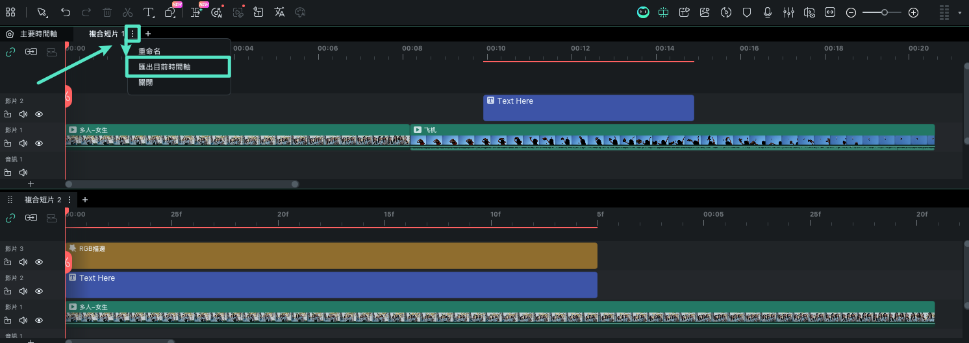Viewport: 969px width, 343px height.
Task: Click the microphone voiceover record icon
Action: coord(768,12)
